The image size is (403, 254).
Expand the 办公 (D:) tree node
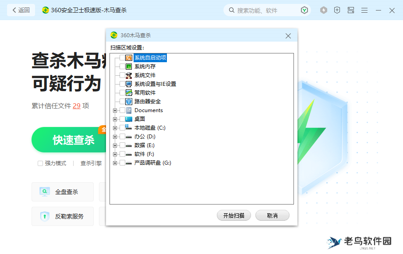[115, 137]
